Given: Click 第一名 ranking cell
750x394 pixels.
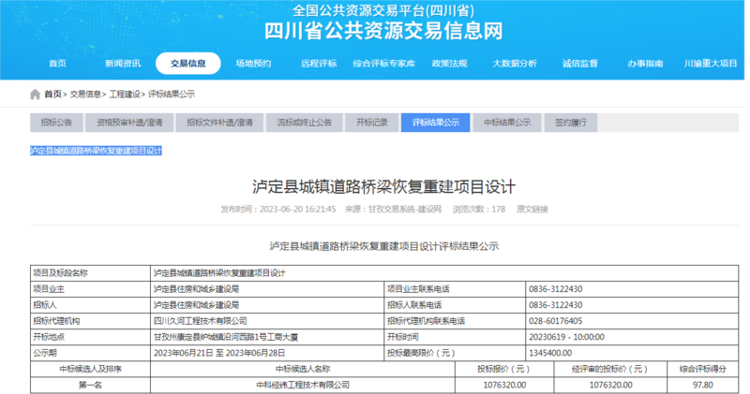Looking at the screenshot, I should click(x=90, y=385).
